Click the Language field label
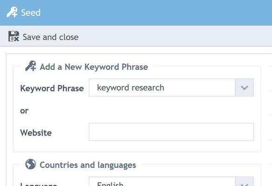The width and height of the screenshot is (272, 186). (39, 184)
